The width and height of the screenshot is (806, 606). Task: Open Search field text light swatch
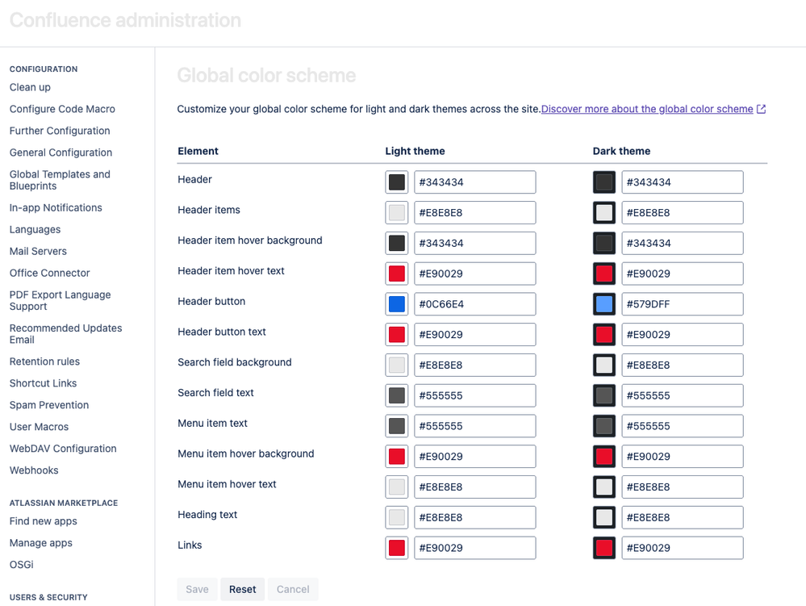coord(396,395)
